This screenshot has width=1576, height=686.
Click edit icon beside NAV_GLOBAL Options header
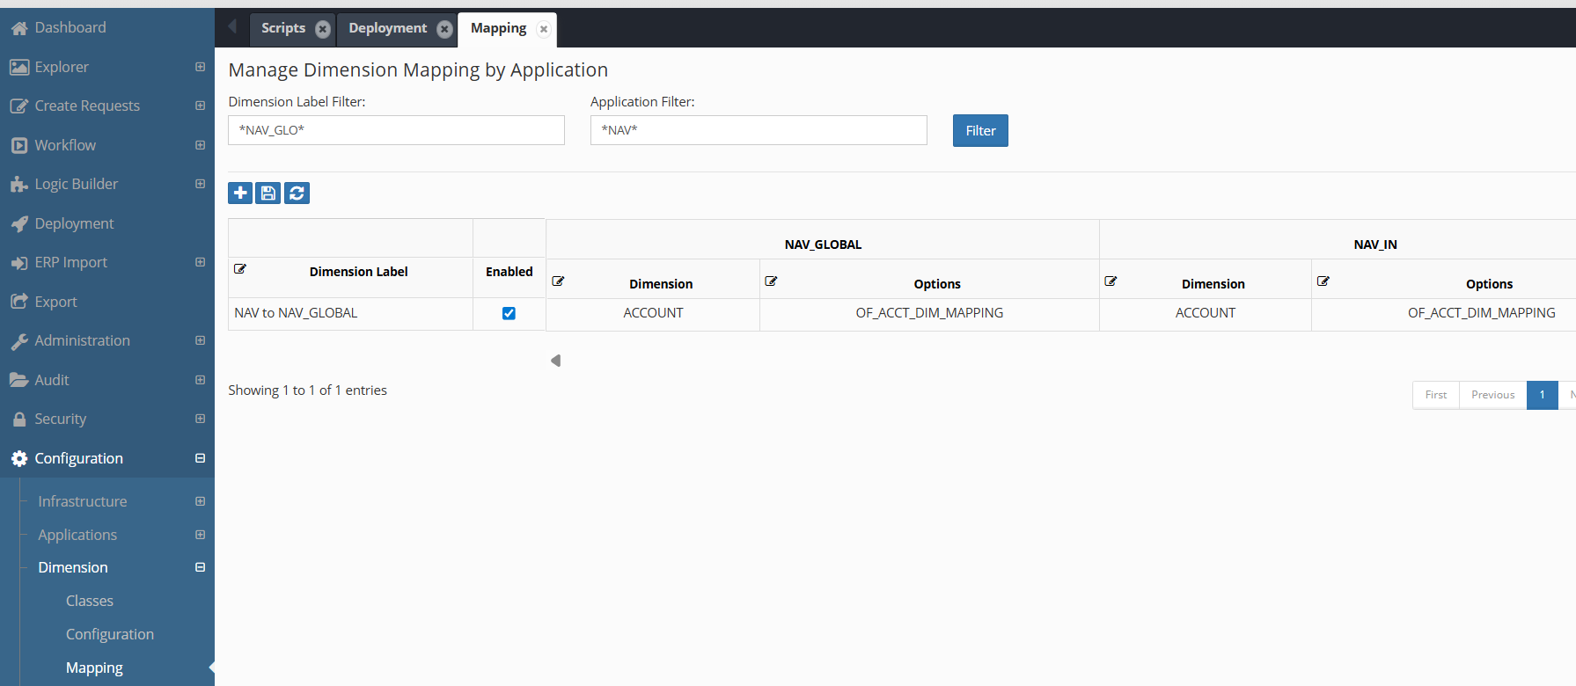pos(771,281)
